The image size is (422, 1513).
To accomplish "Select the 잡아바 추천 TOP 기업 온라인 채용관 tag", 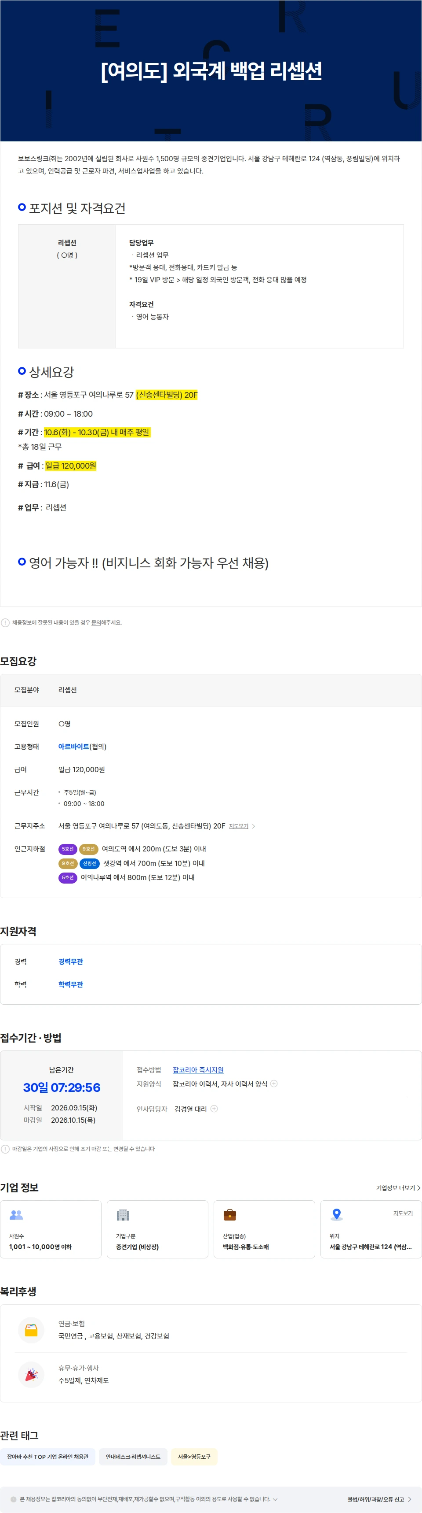I will [x=47, y=1457].
